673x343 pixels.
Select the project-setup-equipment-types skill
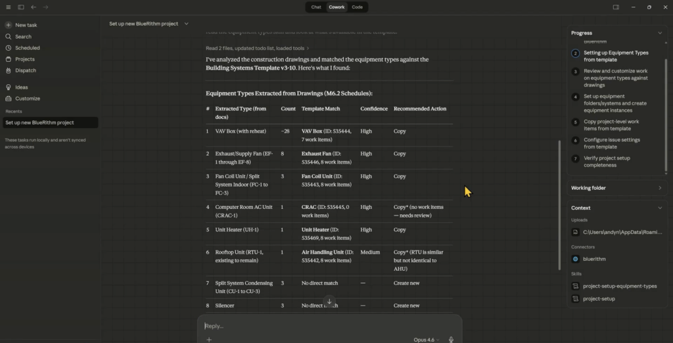point(619,286)
